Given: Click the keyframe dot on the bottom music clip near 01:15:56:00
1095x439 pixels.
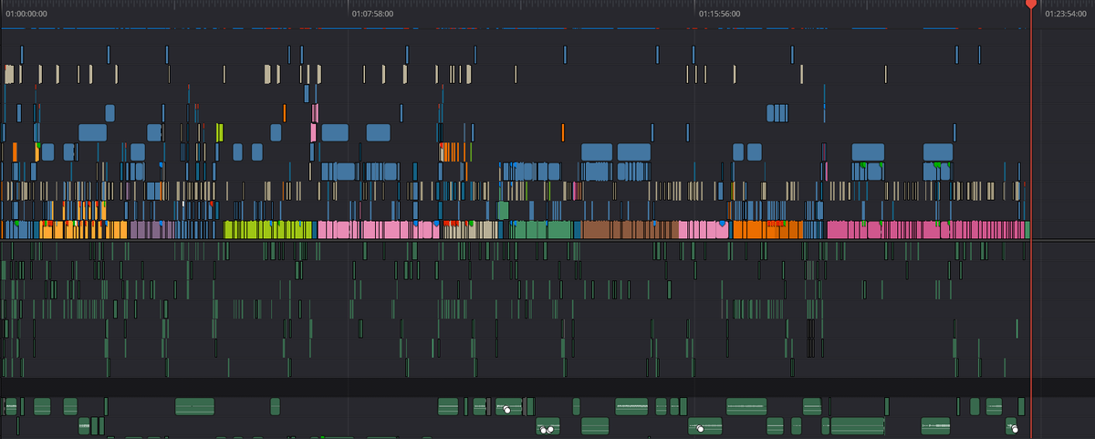Looking at the screenshot, I should [x=701, y=428].
